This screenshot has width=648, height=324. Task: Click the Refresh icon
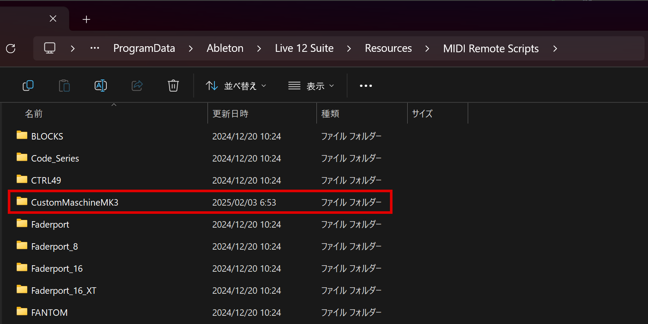coord(11,48)
